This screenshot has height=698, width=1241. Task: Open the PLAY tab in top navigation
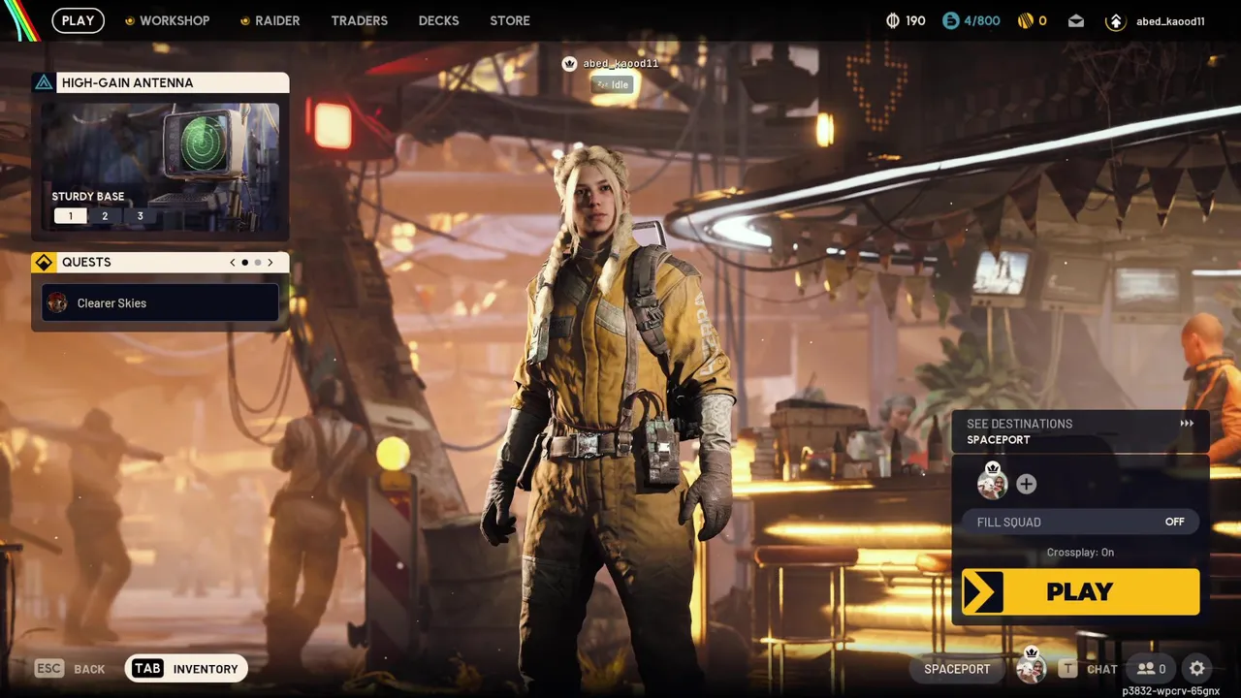78,20
